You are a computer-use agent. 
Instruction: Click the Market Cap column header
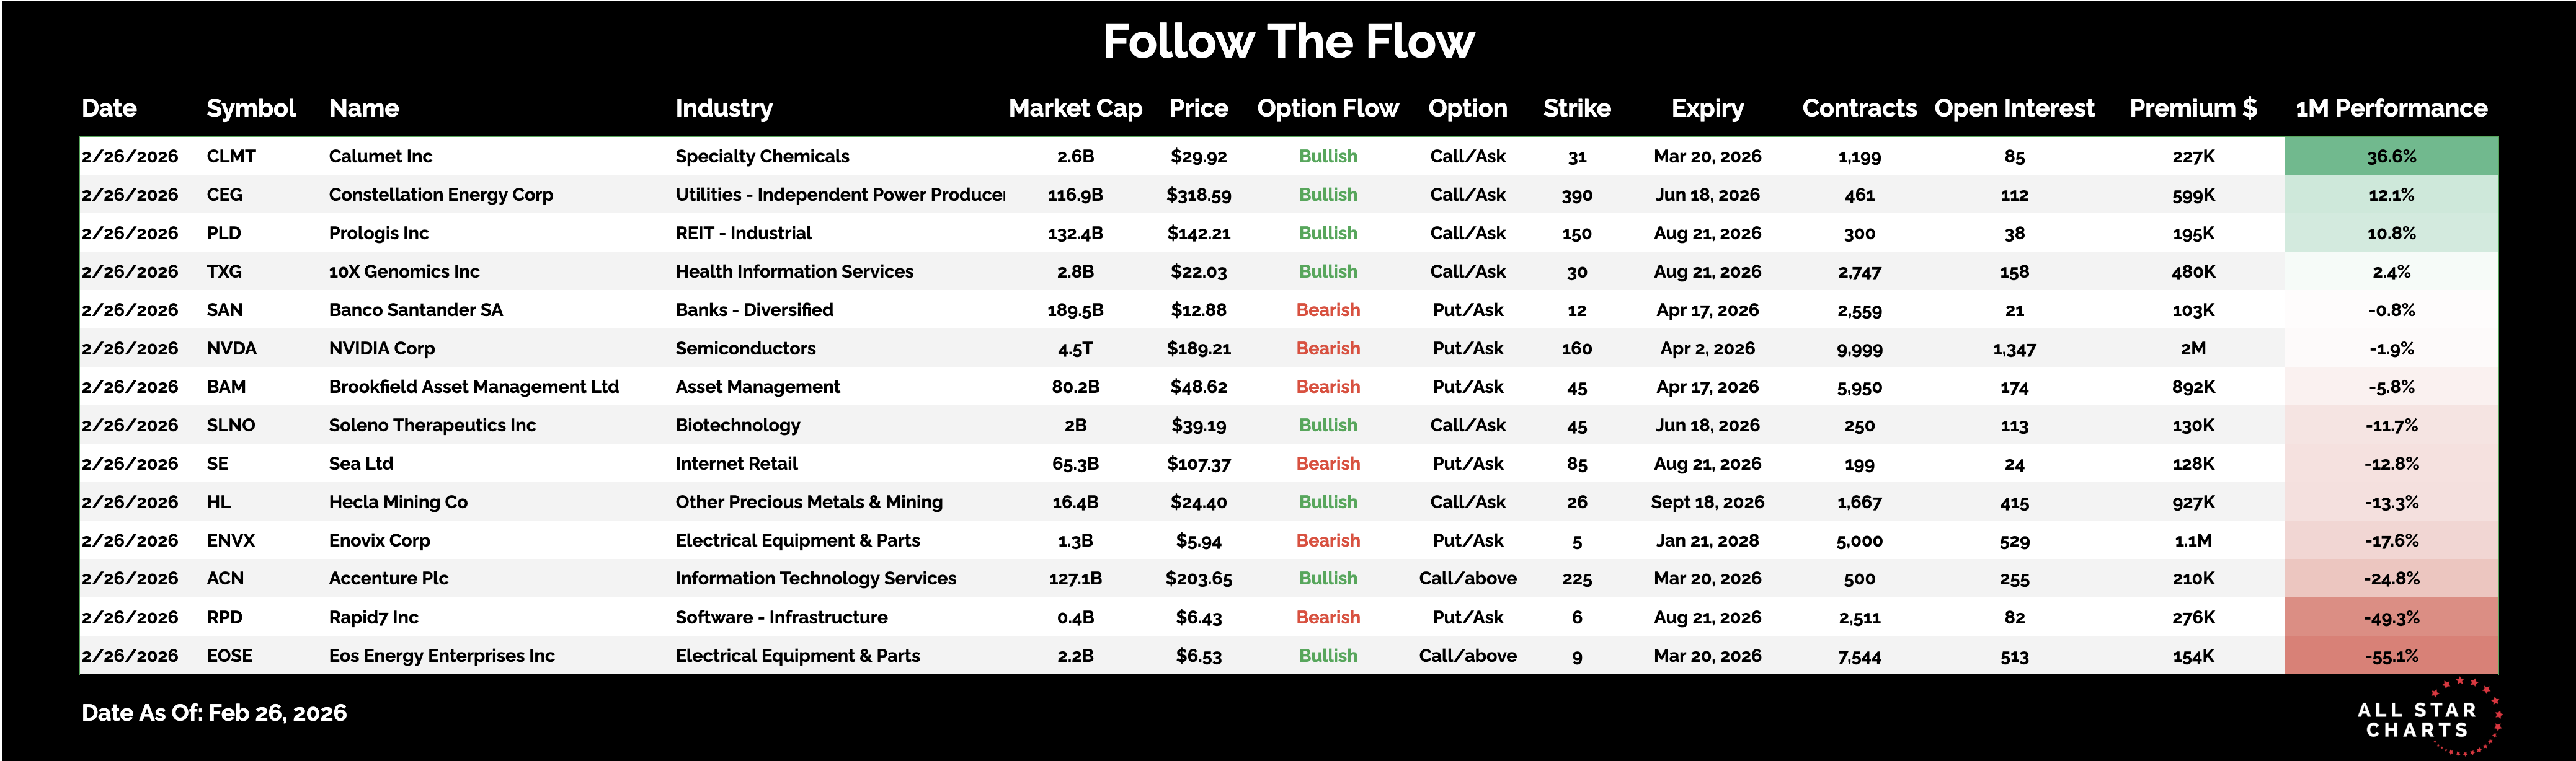1075,108
